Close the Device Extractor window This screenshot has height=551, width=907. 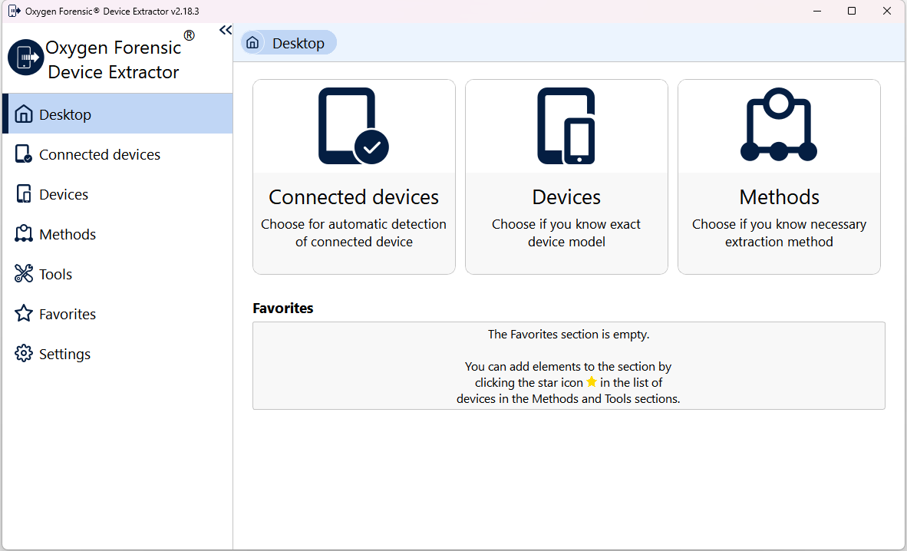click(x=887, y=11)
